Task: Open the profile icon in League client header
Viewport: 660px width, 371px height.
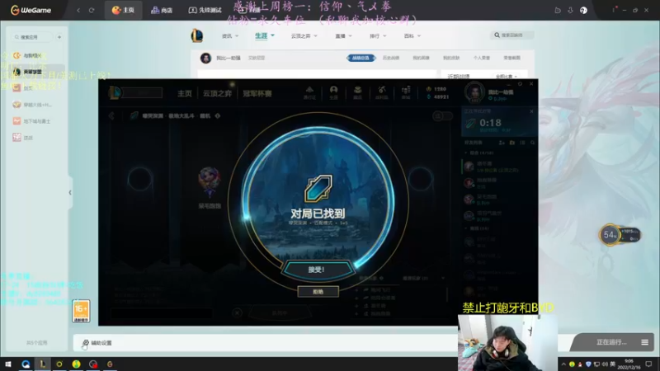Action: pyautogui.click(x=333, y=92)
